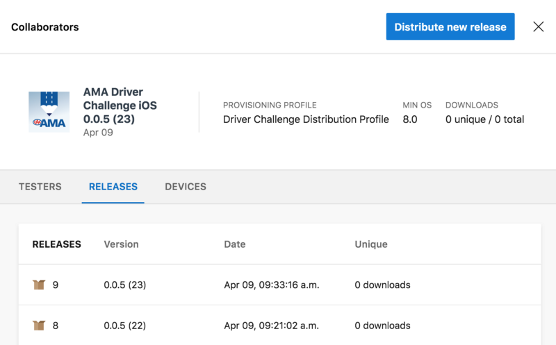Select the Releases tab
The width and height of the screenshot is (556, 345).
click(x=113, y=187)
